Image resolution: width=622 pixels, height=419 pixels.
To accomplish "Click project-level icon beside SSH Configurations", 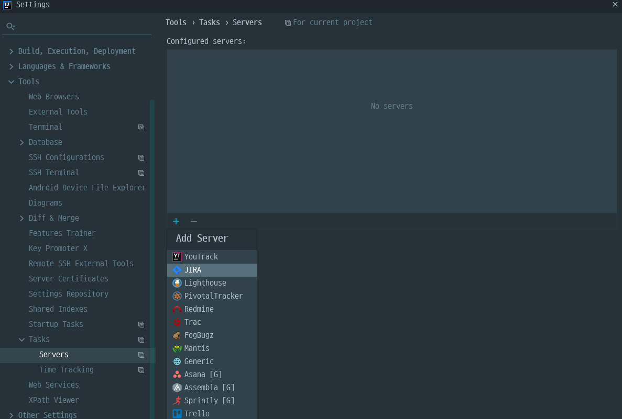I will (x=141, y=157).
